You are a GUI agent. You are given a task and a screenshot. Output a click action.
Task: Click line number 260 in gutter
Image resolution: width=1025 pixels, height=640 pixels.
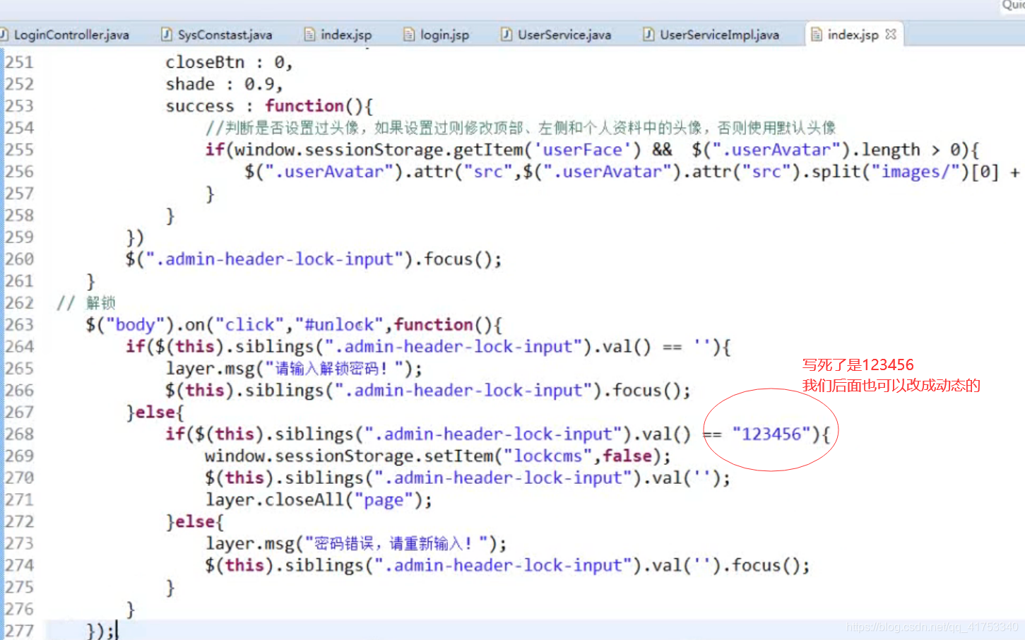(x=20, y=259)
